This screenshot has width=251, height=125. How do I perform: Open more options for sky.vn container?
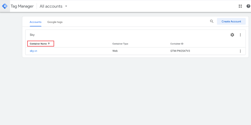click(240, 51)
